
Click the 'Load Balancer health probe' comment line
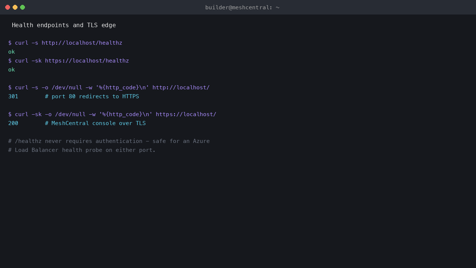[x=82, y=150]
